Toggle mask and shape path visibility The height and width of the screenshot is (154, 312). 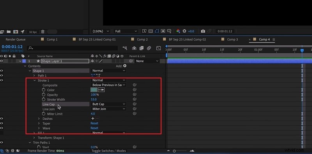coord(157,31)
